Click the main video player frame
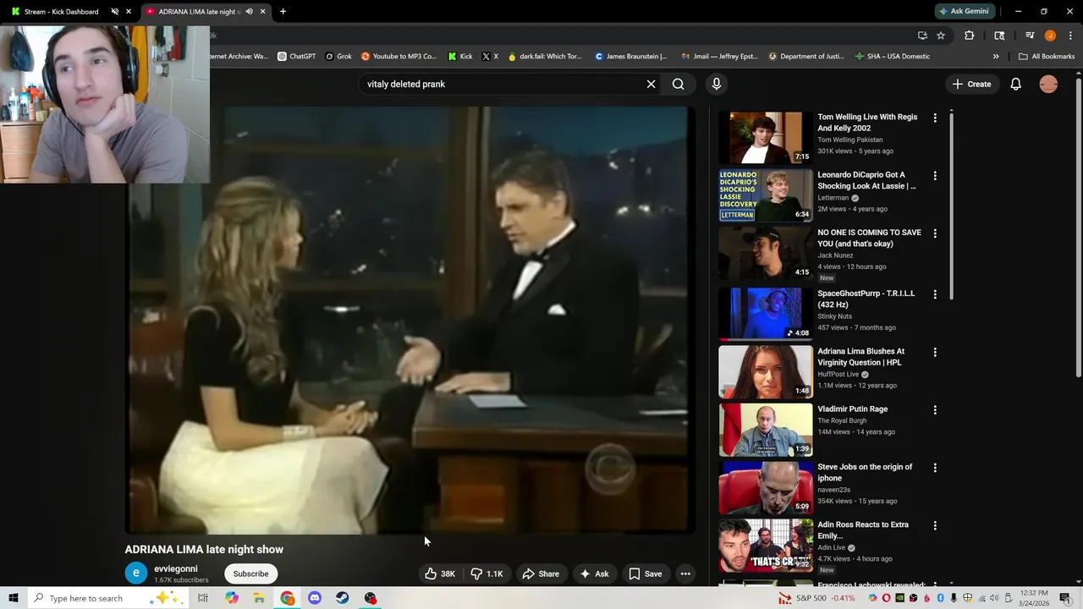The width and height of the screenshot is (1083, 609). click(410, 320)
